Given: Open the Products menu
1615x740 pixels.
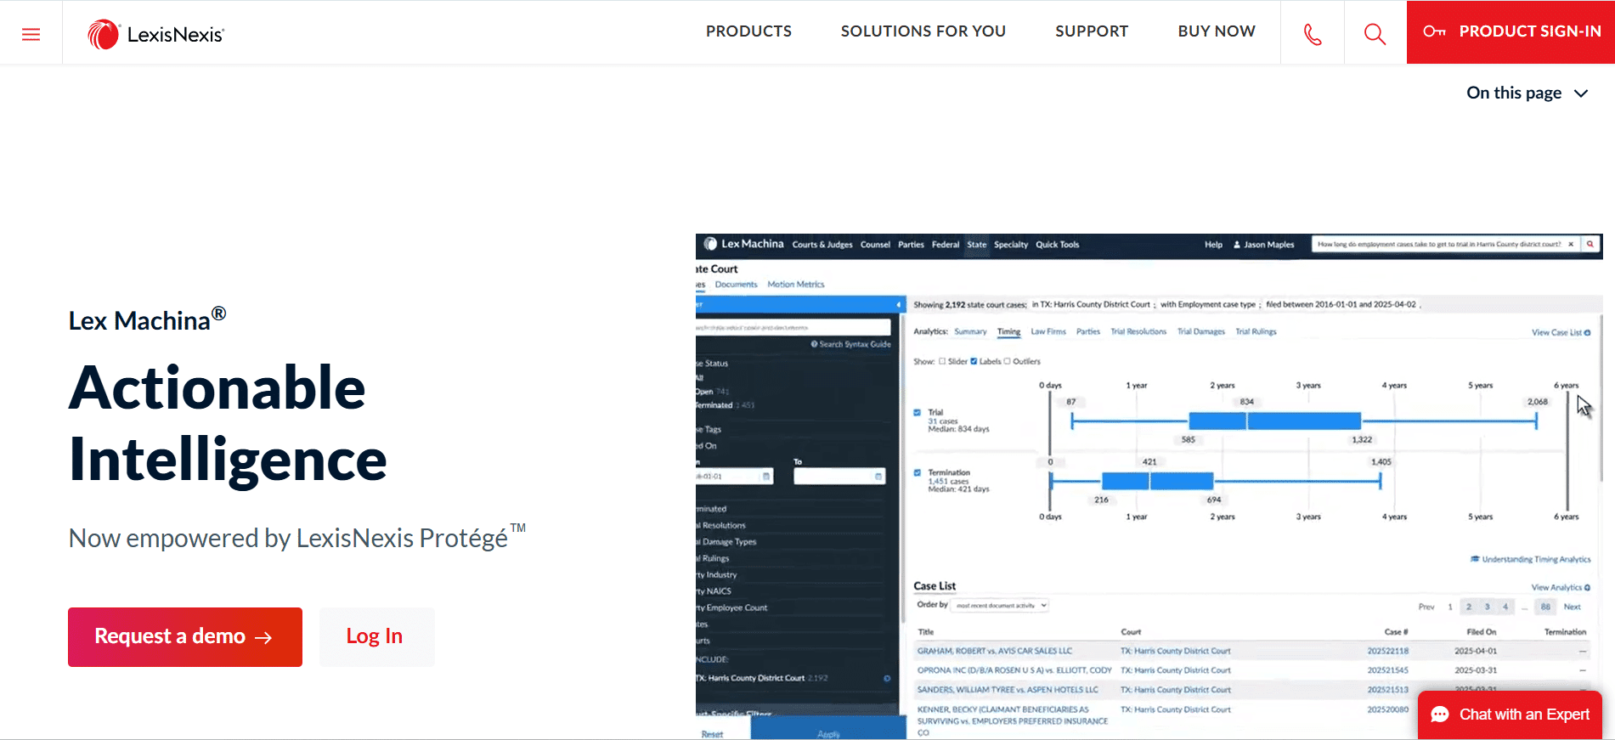Looking at the screenshot, I should coord(748,31).
